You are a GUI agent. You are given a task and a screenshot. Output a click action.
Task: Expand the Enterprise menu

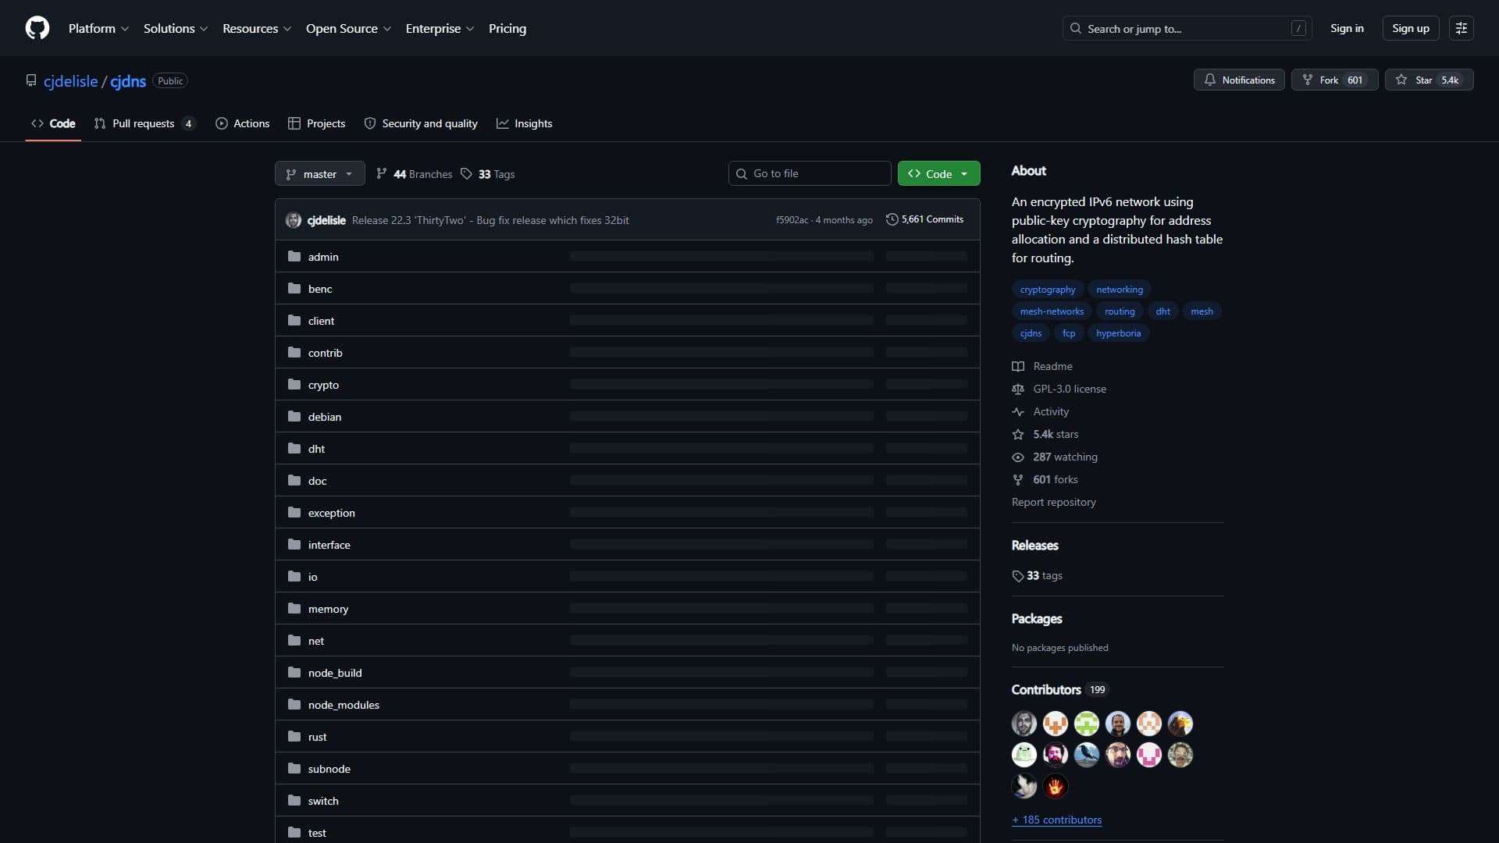[x=440, y=28]
